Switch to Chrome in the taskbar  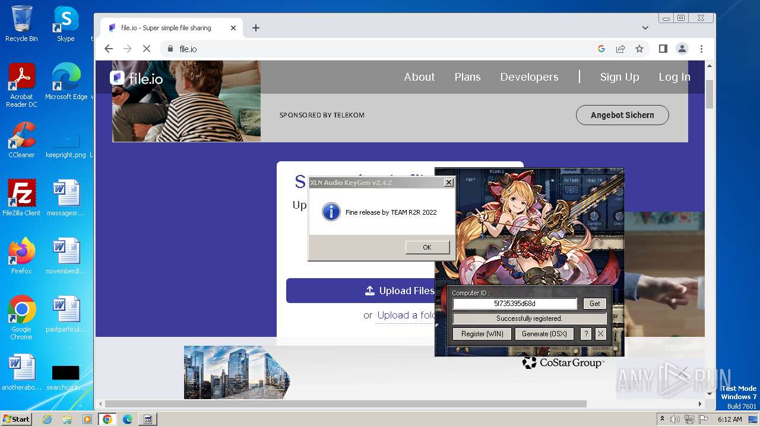pos(107,419)
